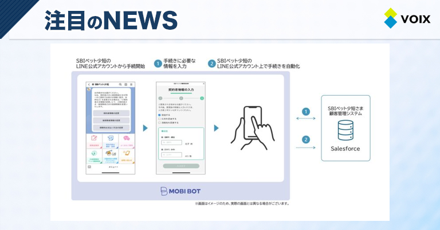
Task: Click the surname kanji input field
Action: tap(171, 142)
